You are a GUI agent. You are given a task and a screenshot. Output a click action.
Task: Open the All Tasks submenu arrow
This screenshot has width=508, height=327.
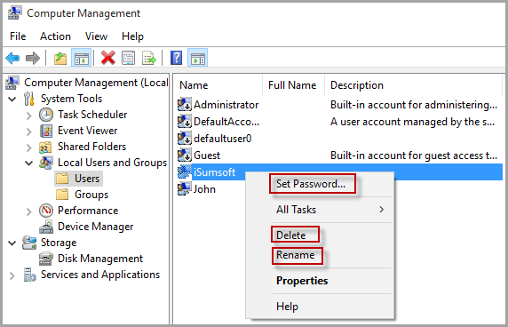[x=381, y=210]
